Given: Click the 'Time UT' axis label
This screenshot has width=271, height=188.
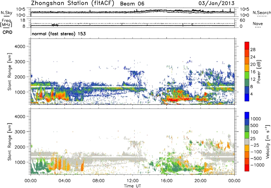Looking at the screenshot, I should coord(132,186).
